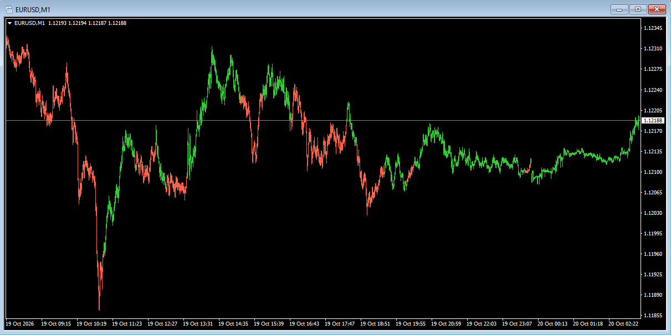This screenshot has height=335, width=671.
Task: Click time axis label 19 Oct 09:15
Action: (56, 323)
